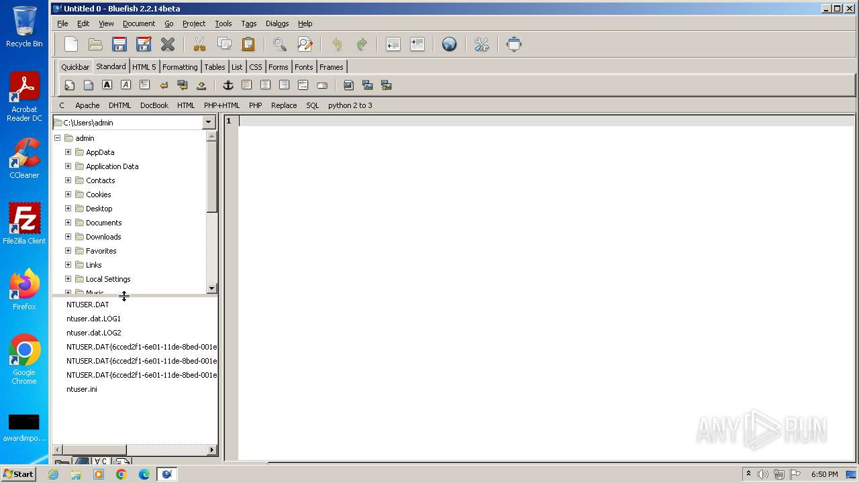
Task: Insert HTML Comment icon
Action: click(303, 85)
